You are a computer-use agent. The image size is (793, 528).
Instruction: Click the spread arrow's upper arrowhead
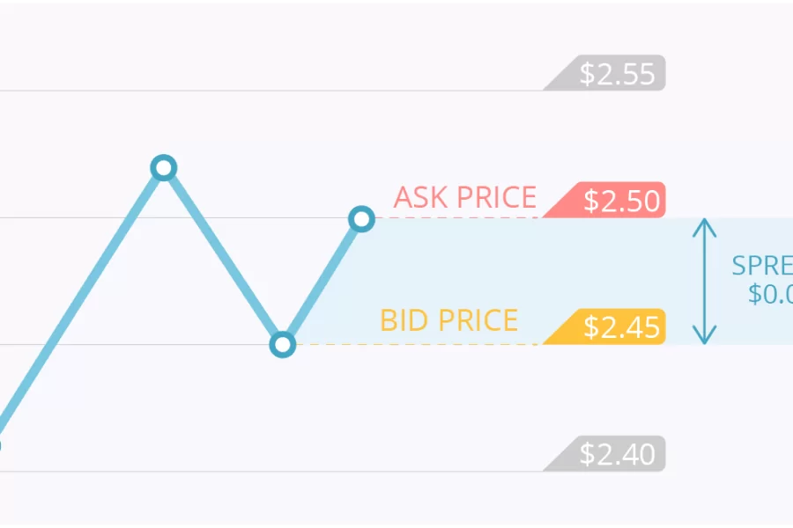(705, 227)
